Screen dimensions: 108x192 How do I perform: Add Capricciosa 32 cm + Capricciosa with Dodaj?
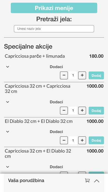(96, 110)
